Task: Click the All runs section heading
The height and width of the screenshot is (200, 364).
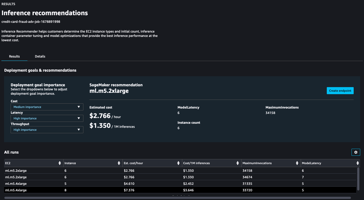Action: point(11,152)
